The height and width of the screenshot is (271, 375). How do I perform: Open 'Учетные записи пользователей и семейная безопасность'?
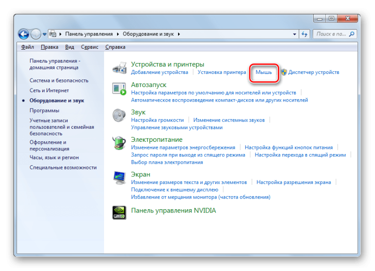62,127
